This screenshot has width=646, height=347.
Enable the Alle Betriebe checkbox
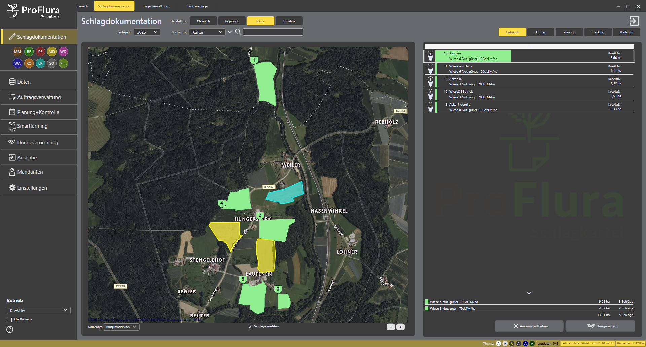point(9,320)
